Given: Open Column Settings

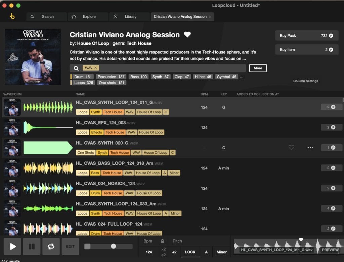Looking at the screenshot, I should 306,81.
